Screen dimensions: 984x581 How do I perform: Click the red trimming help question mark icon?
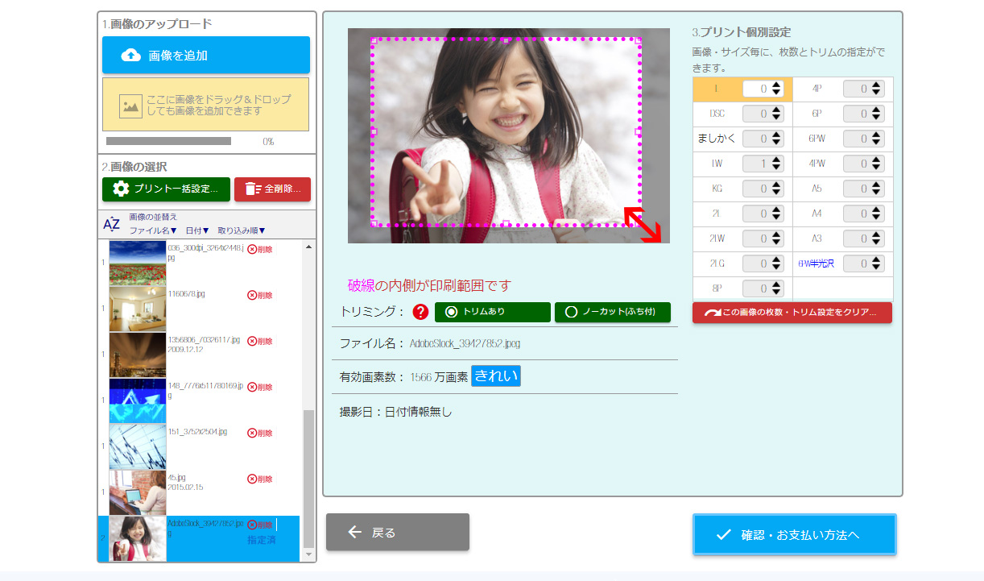coord(420,312)
